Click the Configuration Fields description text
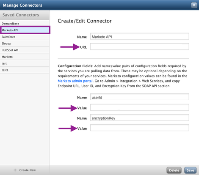Screen dimensions: 199x175 (x=122, y=76)
